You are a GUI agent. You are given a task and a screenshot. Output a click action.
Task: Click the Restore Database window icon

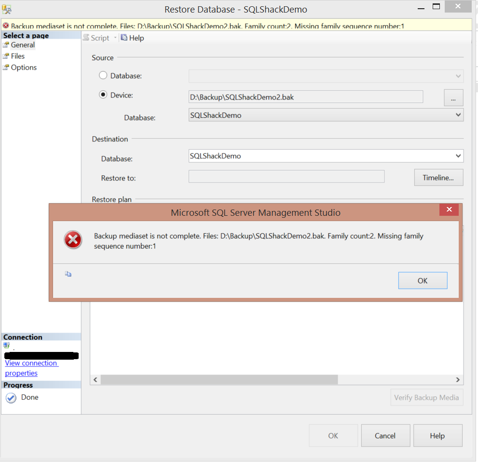point(7,10)
